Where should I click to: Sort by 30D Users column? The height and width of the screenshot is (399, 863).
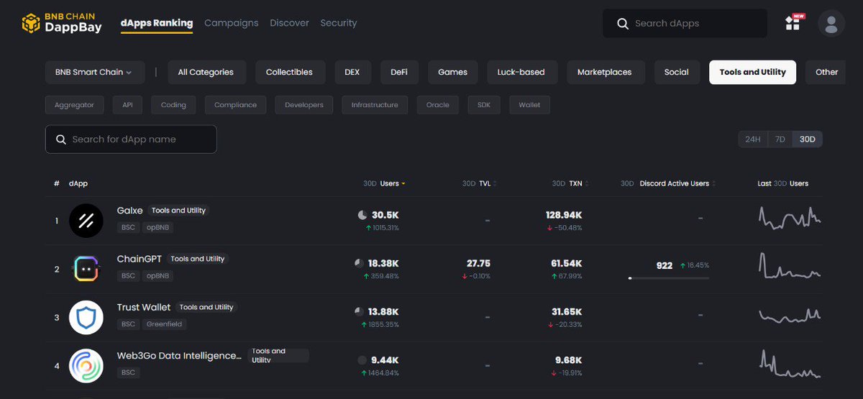coord(384,183)
